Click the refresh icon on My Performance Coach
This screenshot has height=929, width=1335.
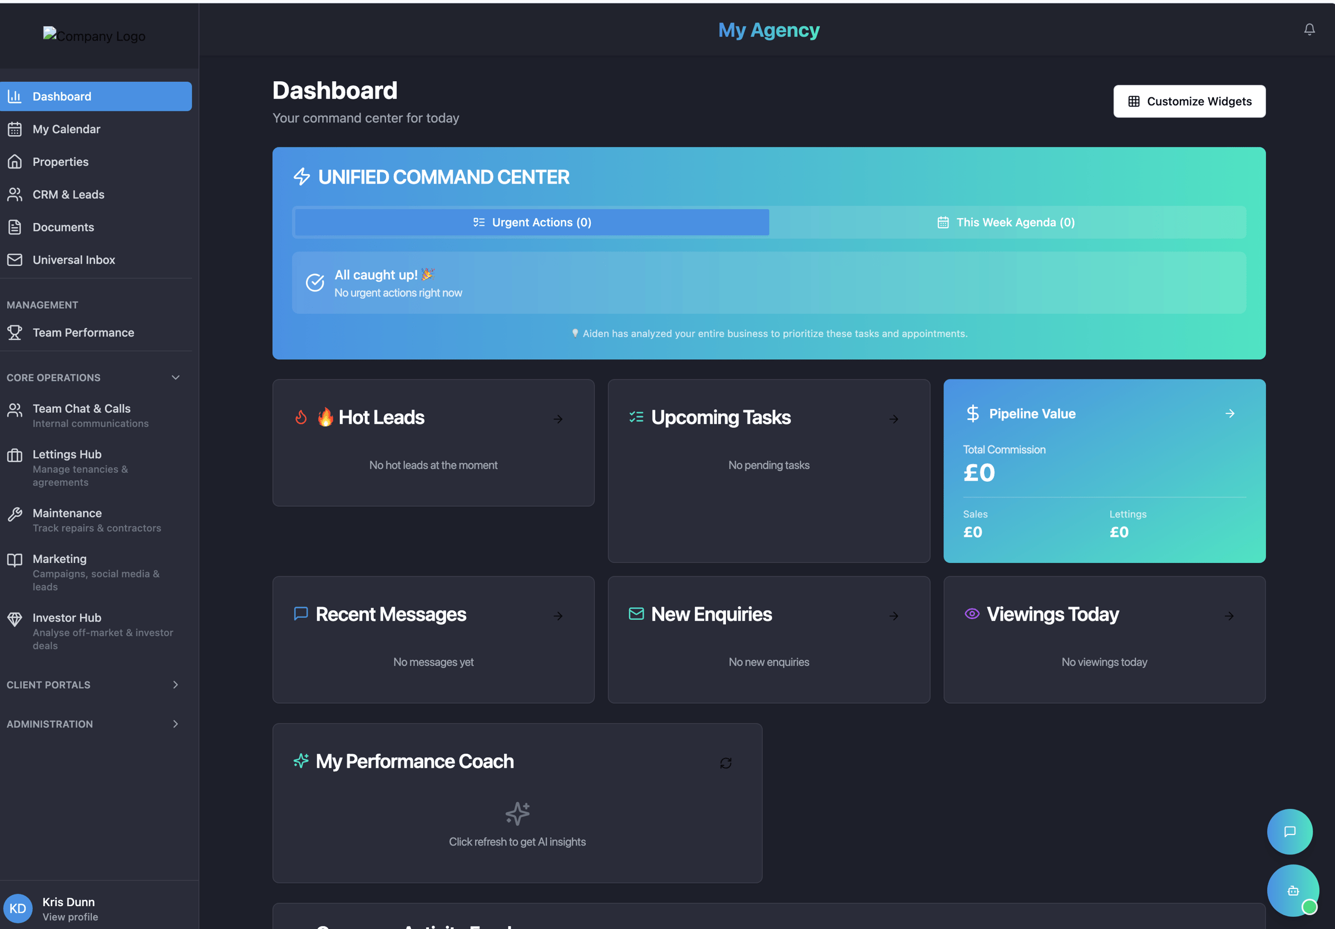pyautogui.click(x=726, y=763)
